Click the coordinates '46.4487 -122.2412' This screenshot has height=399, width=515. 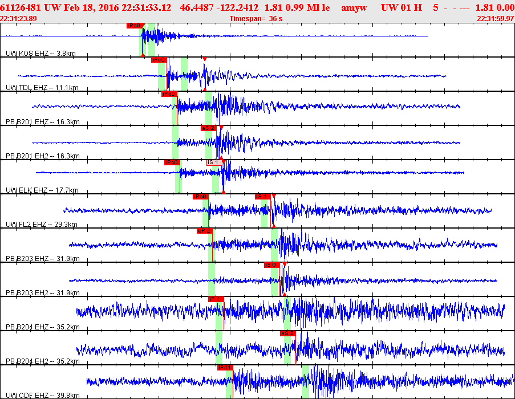tap(219, 7)
